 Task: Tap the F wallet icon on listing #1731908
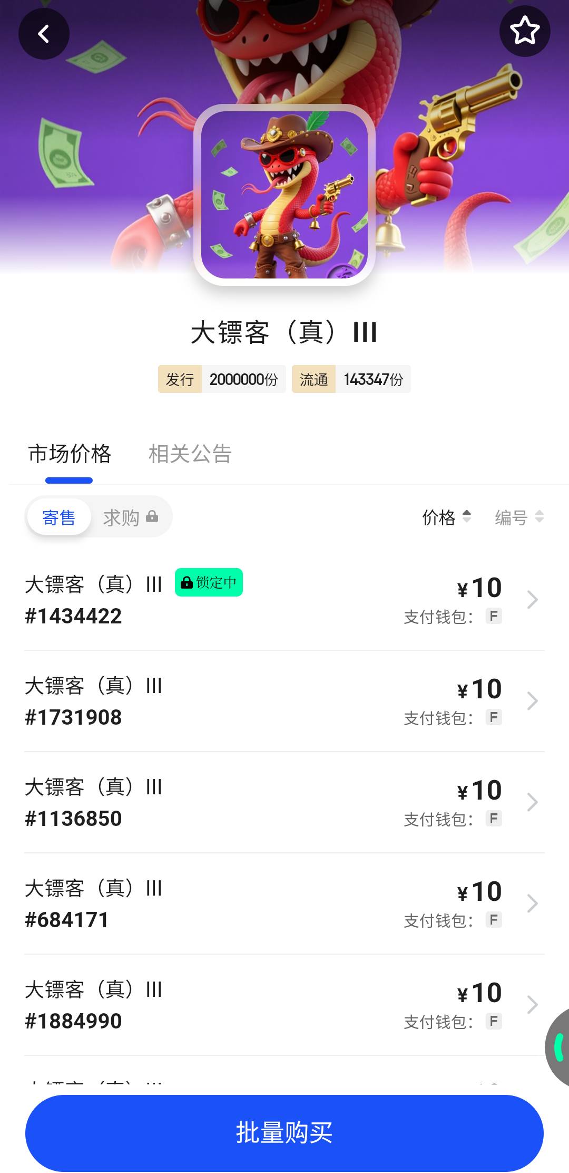tap(494, 717)
